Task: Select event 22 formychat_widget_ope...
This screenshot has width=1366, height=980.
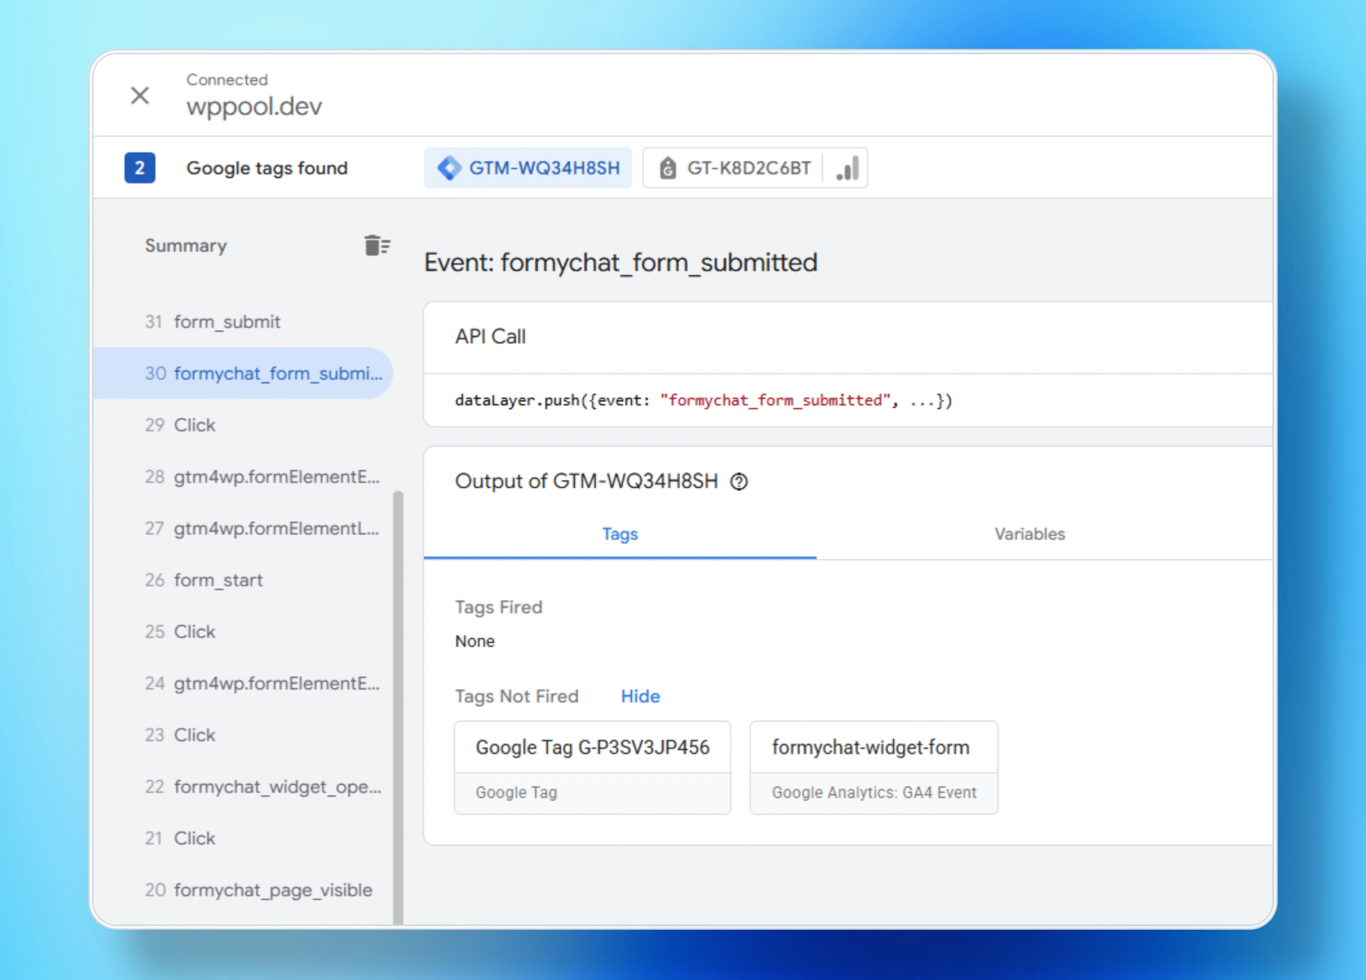Action: pos(243,787)
